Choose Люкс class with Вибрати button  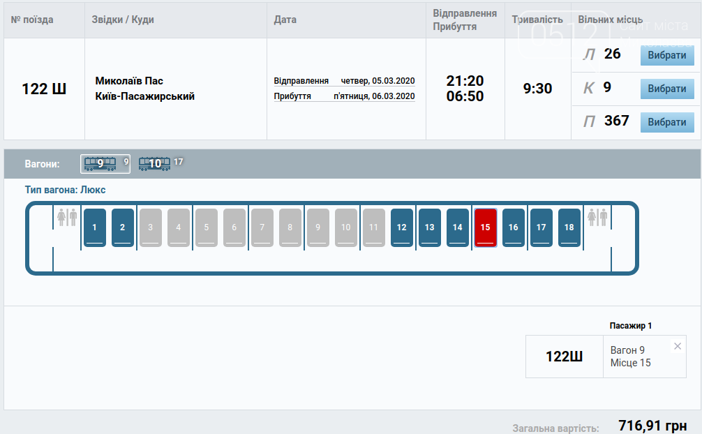[x=667, y=55]
